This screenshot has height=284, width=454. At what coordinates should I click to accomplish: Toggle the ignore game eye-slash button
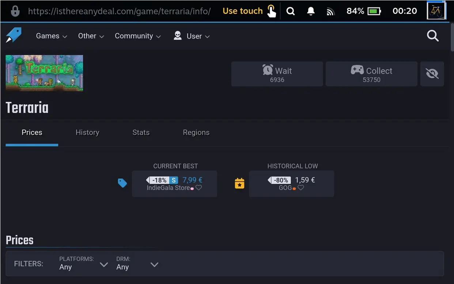(432, 74)
